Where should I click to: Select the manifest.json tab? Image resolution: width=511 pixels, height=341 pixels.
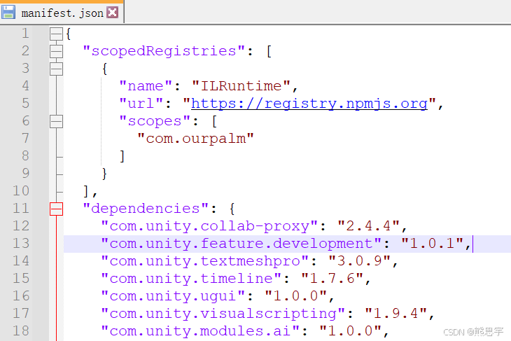point(62,12)
